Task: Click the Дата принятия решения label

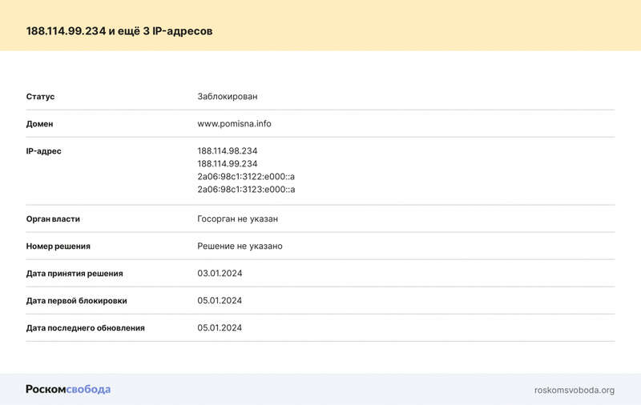Action: click(x=75, y=273)
